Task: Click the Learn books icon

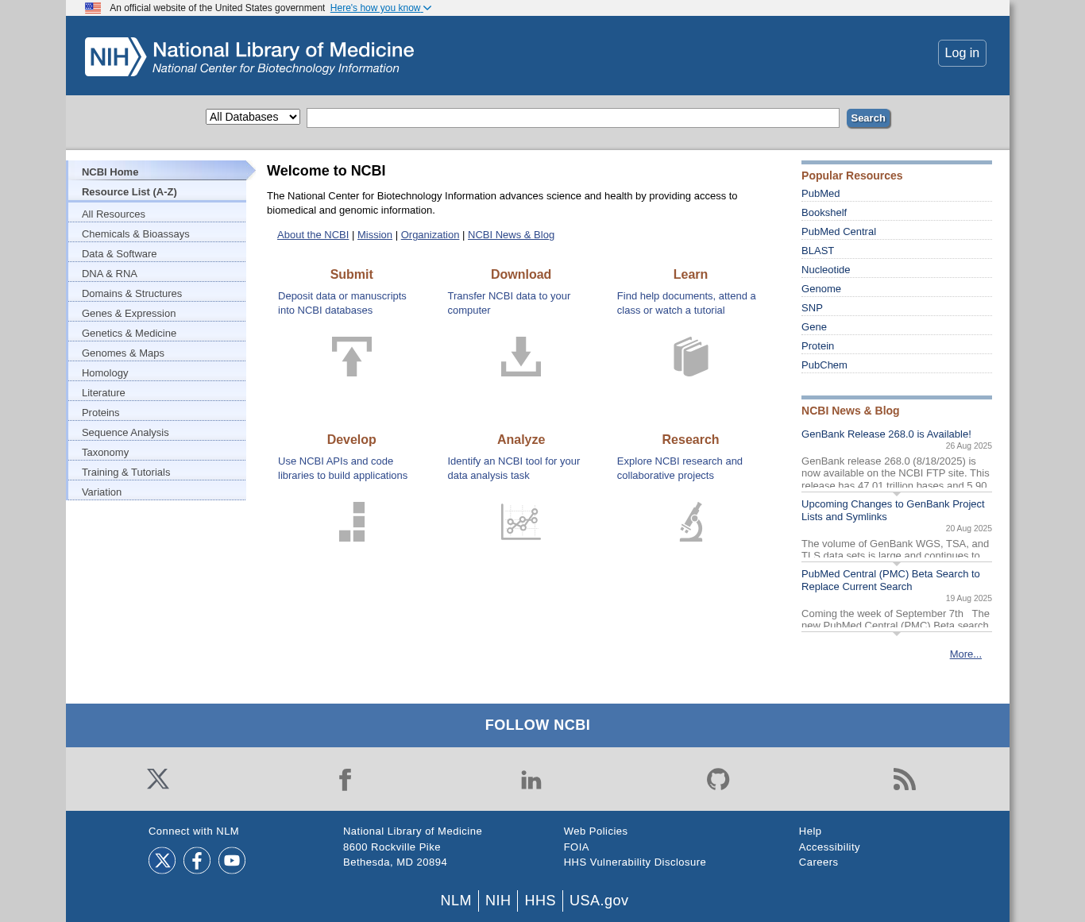Action: coord(690,357)
